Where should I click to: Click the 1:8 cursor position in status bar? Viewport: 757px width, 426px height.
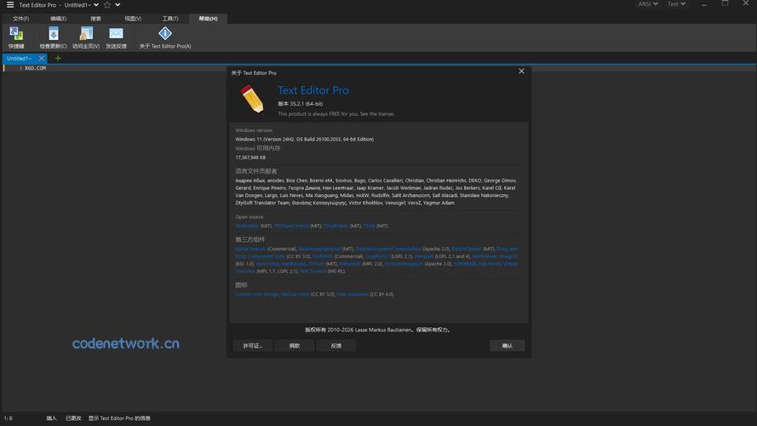click(9, 418)
